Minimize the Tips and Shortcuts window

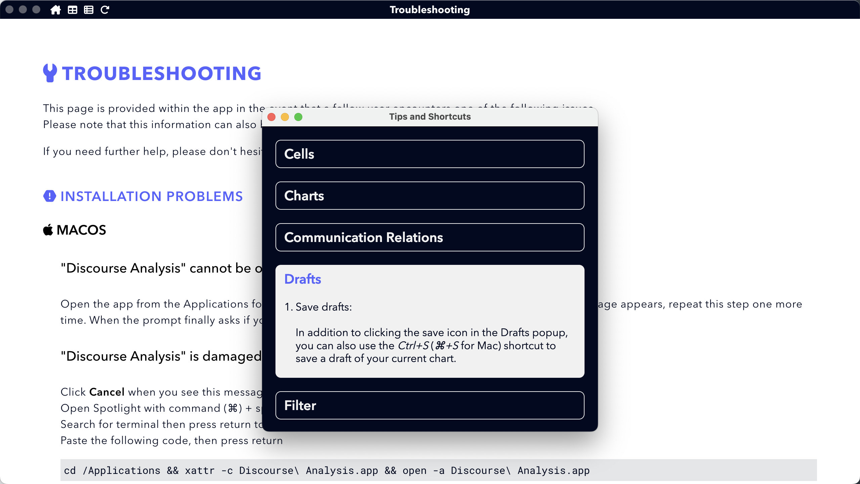point(285,117)
